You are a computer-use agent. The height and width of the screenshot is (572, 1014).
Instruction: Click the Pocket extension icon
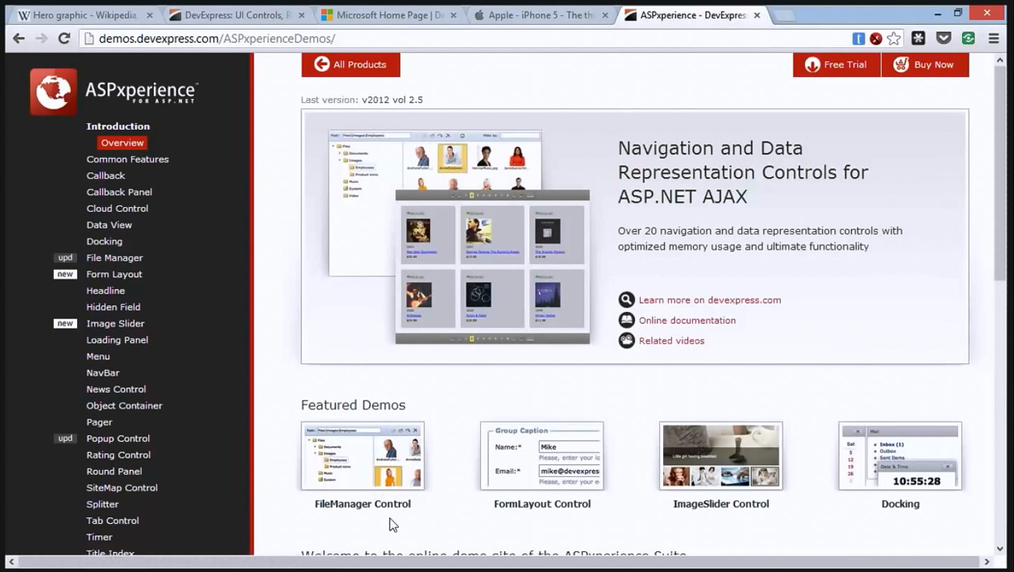[x=943, y=39]
